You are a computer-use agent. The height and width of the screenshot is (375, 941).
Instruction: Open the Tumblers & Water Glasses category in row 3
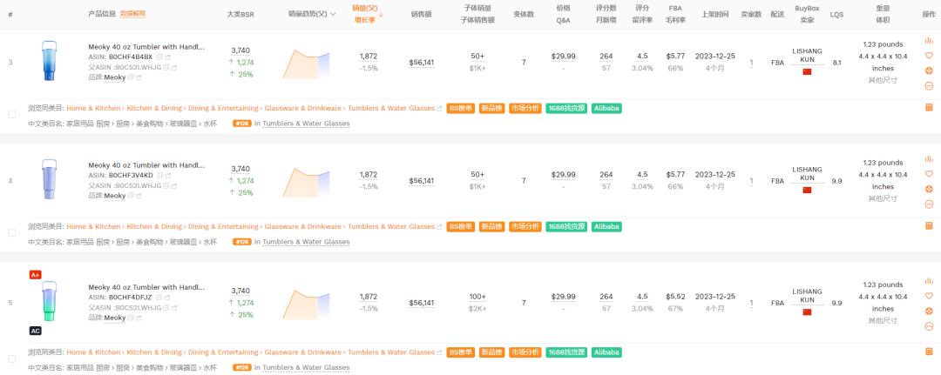[390, 108]
